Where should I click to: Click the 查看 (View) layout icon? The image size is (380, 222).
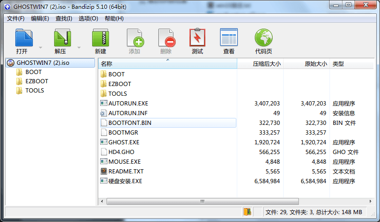pyautogui.click(x=229, y=38)
